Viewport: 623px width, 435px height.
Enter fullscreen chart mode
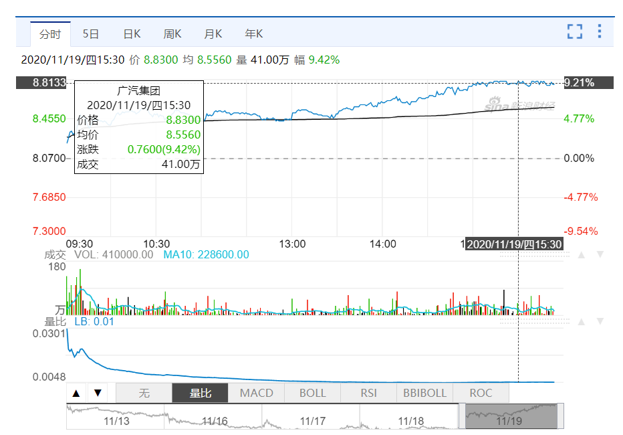(574, 31)
